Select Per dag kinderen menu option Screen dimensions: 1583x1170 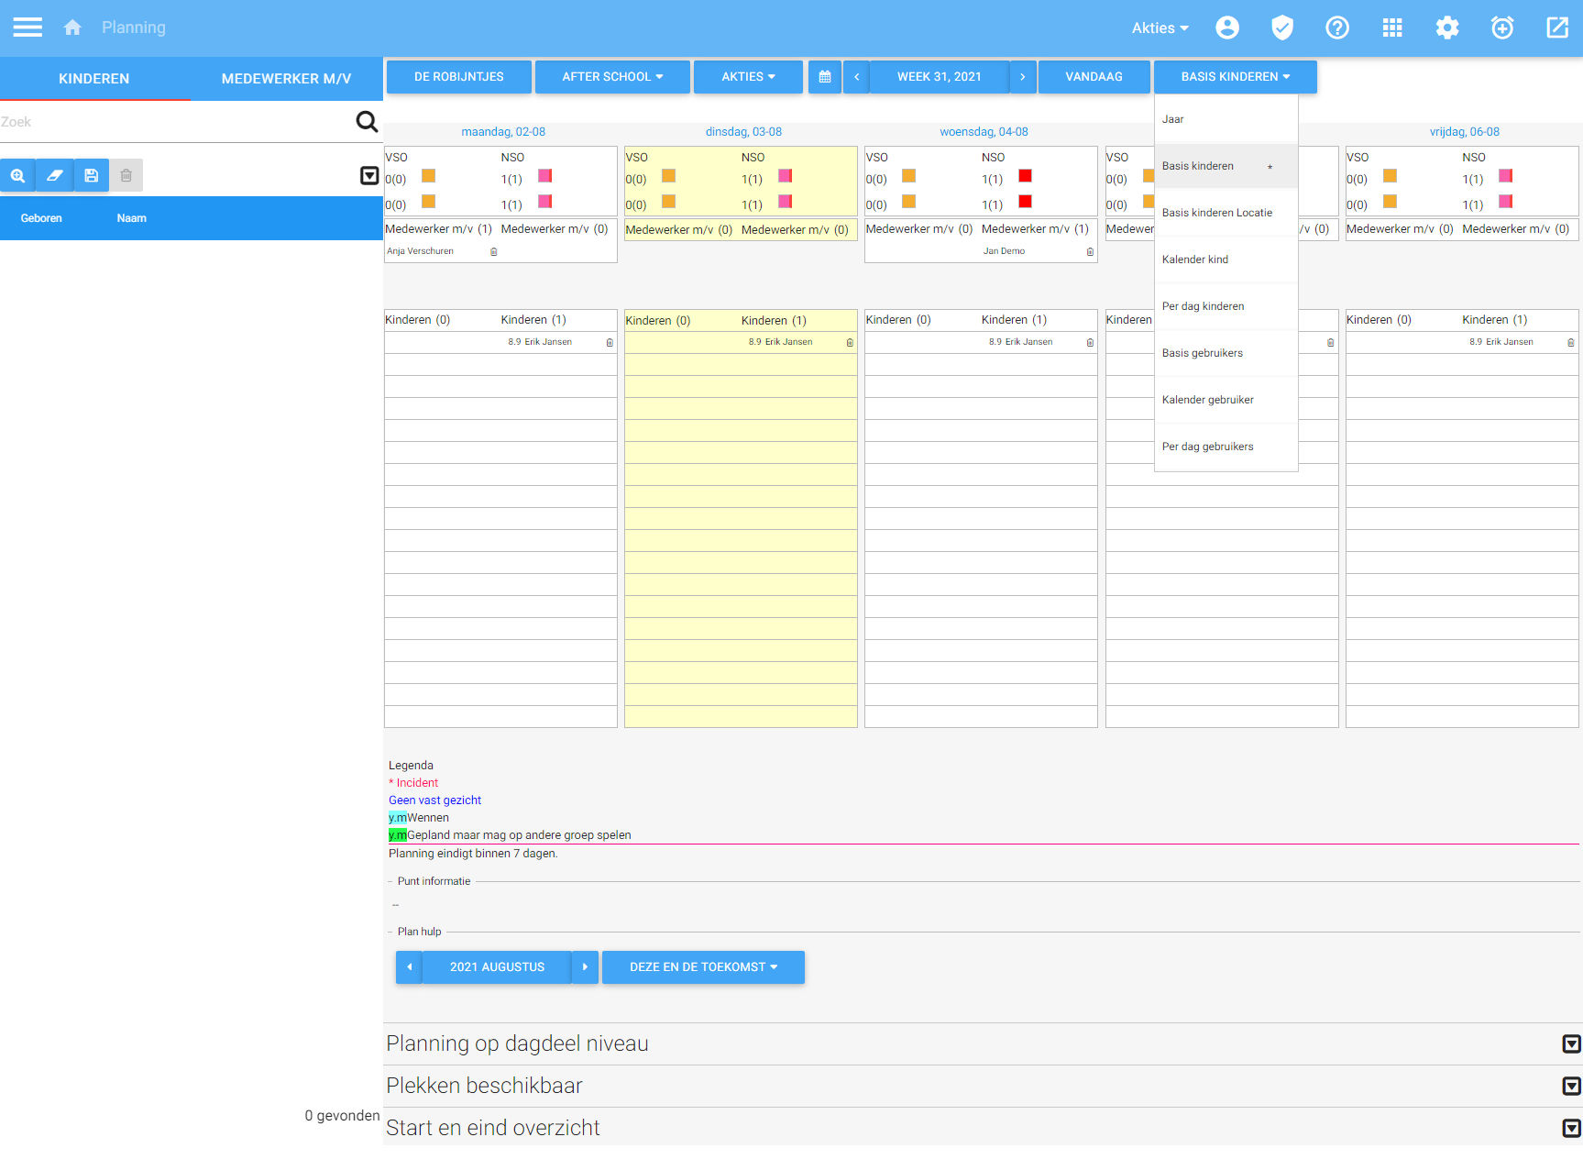click(1203, 306)
